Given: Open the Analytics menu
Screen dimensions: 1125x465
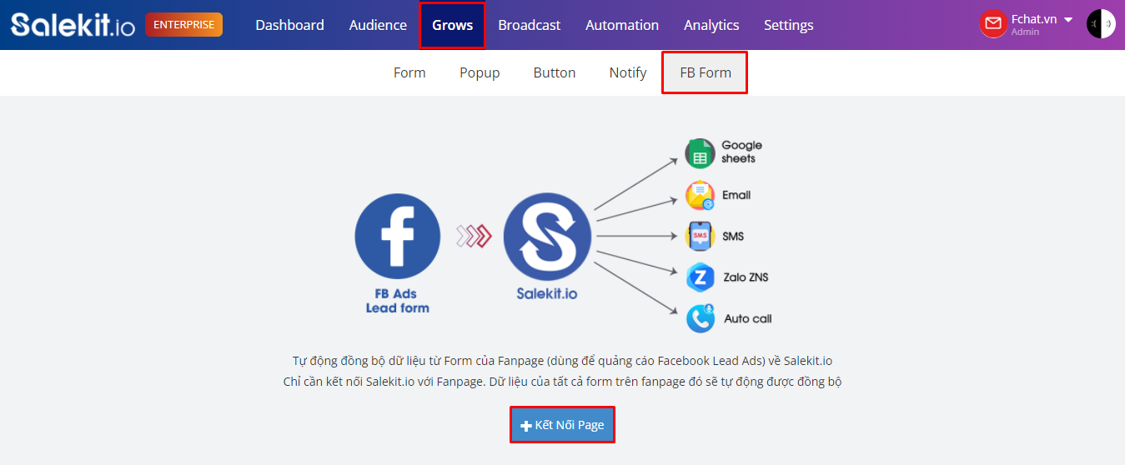Looking at the screenshot, I should (x=711, y=25).
